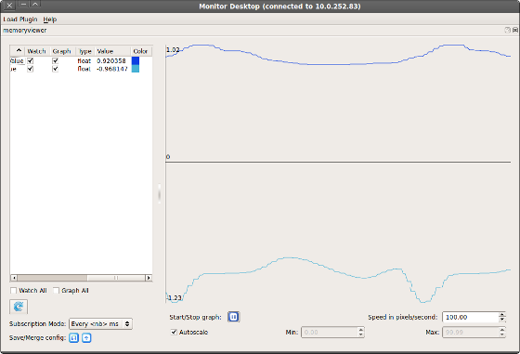Select the value -0.968147 cell
520x354 pixels.
111,69
